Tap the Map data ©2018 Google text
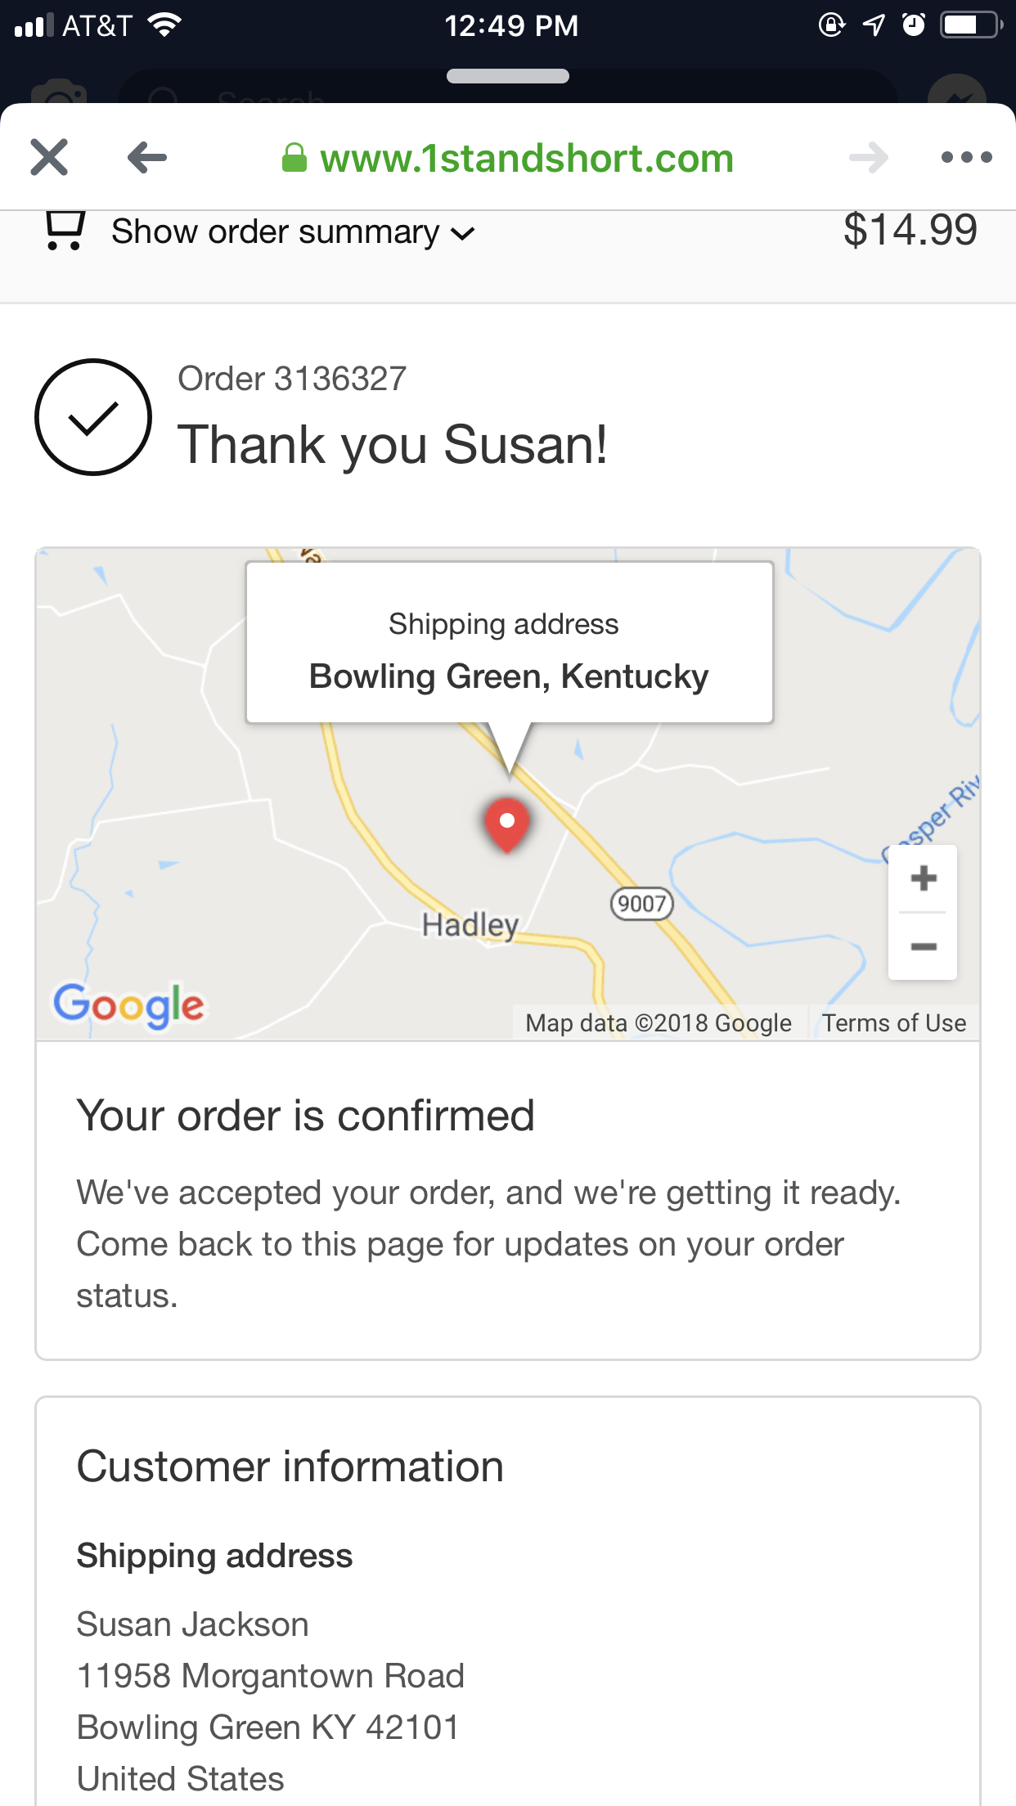1016x1806 pixels. (659, 1023)
